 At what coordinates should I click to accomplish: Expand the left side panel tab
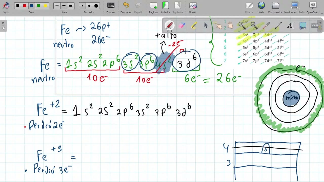3,26
